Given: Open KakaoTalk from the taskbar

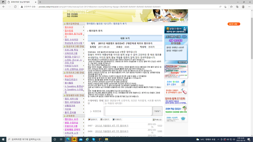Looking at the screenshot, I should click(74, 139).
